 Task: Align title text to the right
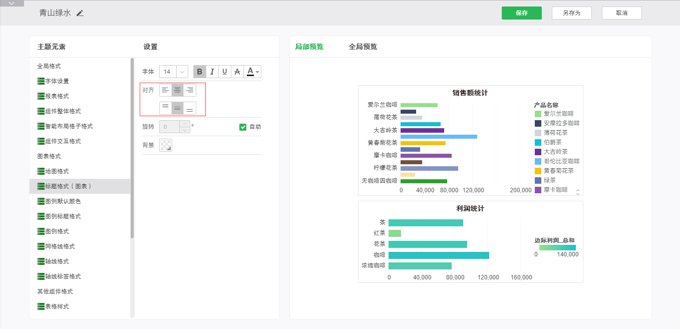click(190, 90)
